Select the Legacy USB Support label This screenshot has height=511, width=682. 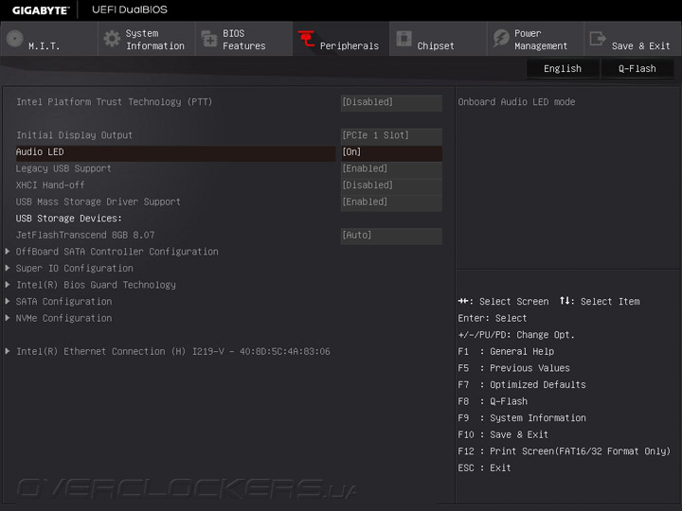pyautogui.click(x=63, y=168)
